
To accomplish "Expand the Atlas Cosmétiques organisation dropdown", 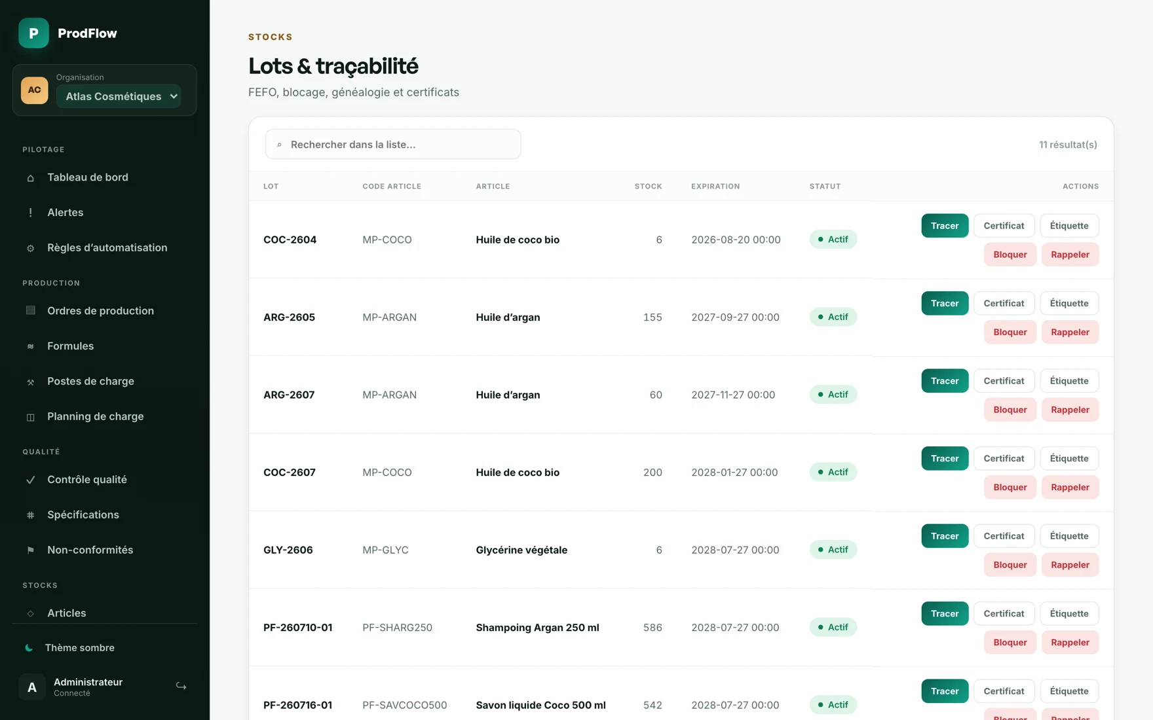I will pyautogui.click(x=119, y=96).
